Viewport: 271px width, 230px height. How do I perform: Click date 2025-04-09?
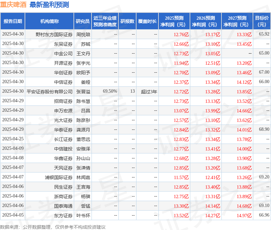tap(13, 148)
